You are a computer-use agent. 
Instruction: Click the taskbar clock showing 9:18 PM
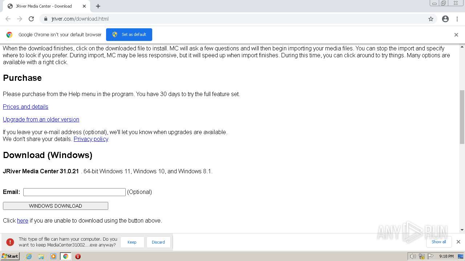click(x=446, y=256)
